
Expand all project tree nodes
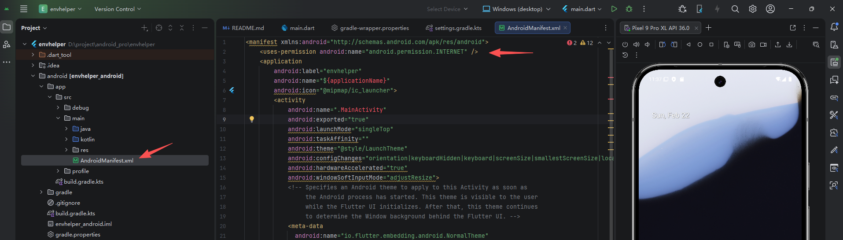170,28
